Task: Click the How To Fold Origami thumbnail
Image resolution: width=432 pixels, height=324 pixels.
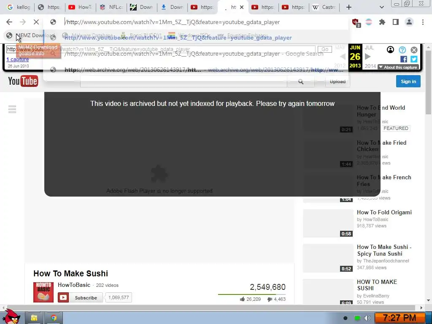Action: [328, 223]
